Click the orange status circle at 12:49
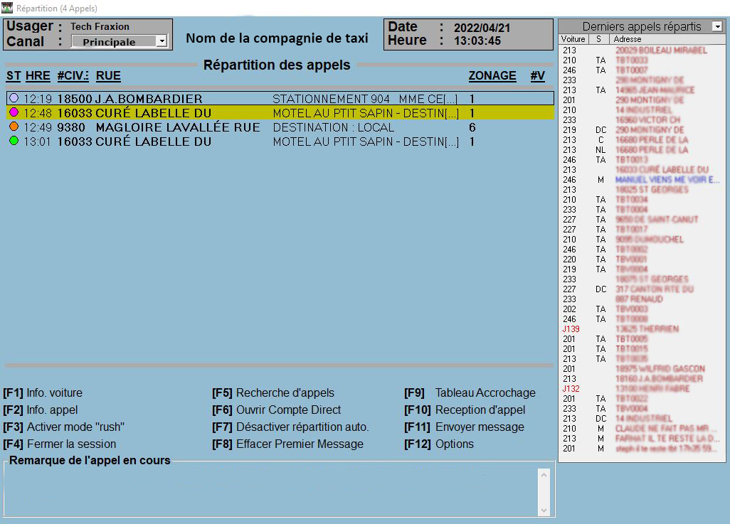Image resolution: width=730 pixels, height=524 pixels. (x=14, y=127)
